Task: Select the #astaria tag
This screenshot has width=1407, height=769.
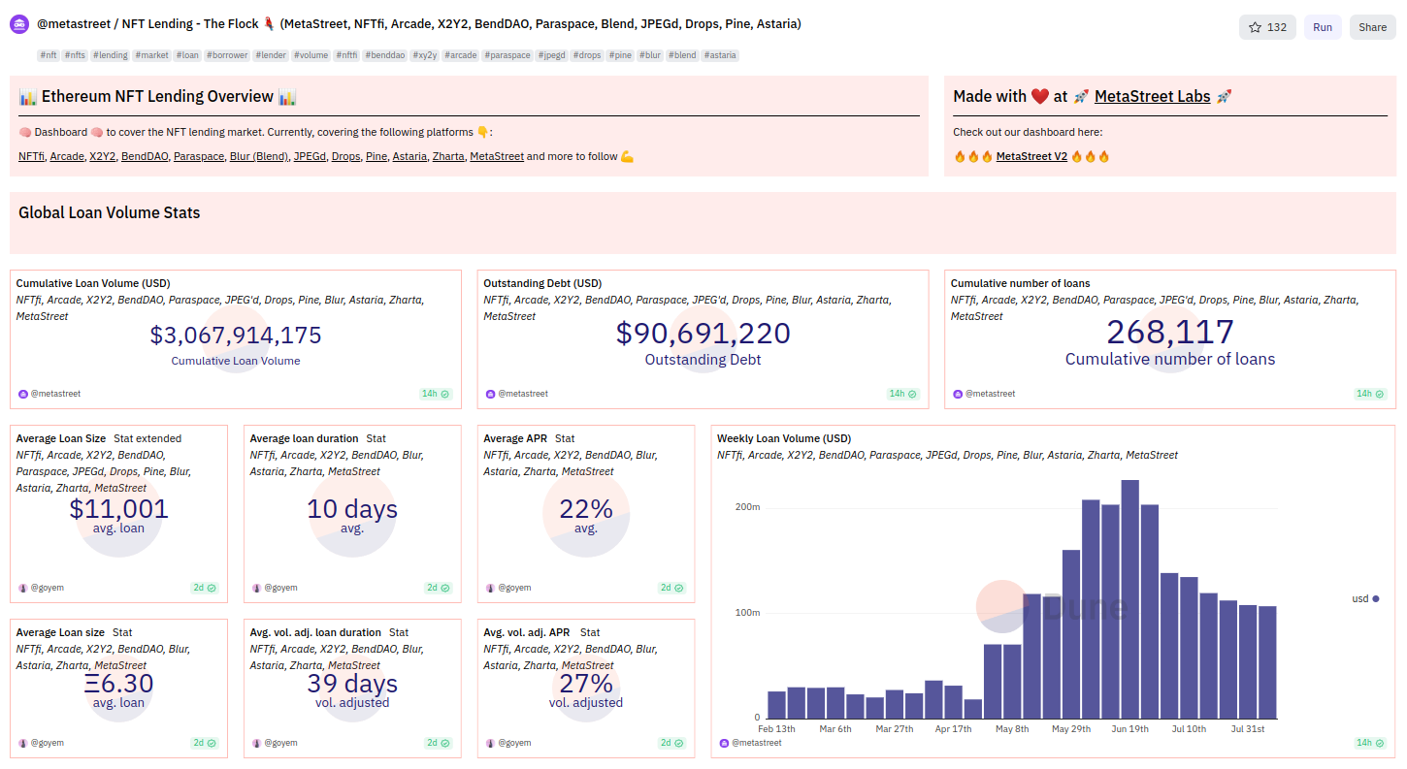Action: click(x=720, y=55)
